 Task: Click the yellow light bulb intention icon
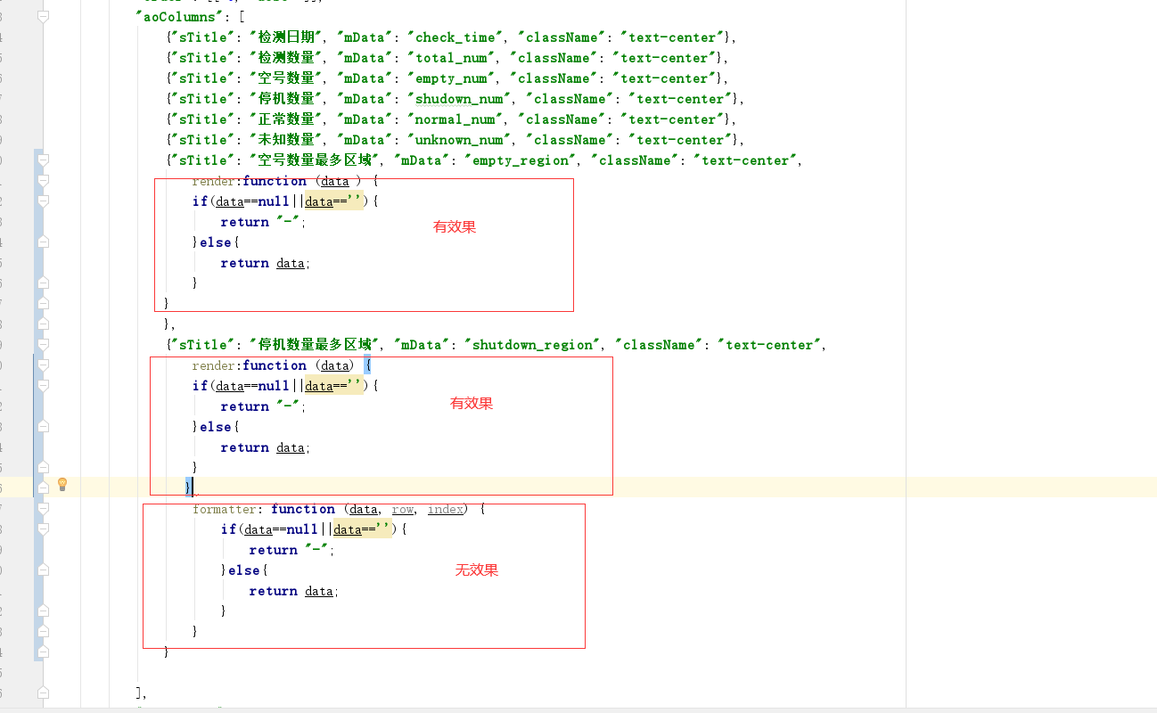[x=61, y=484]
